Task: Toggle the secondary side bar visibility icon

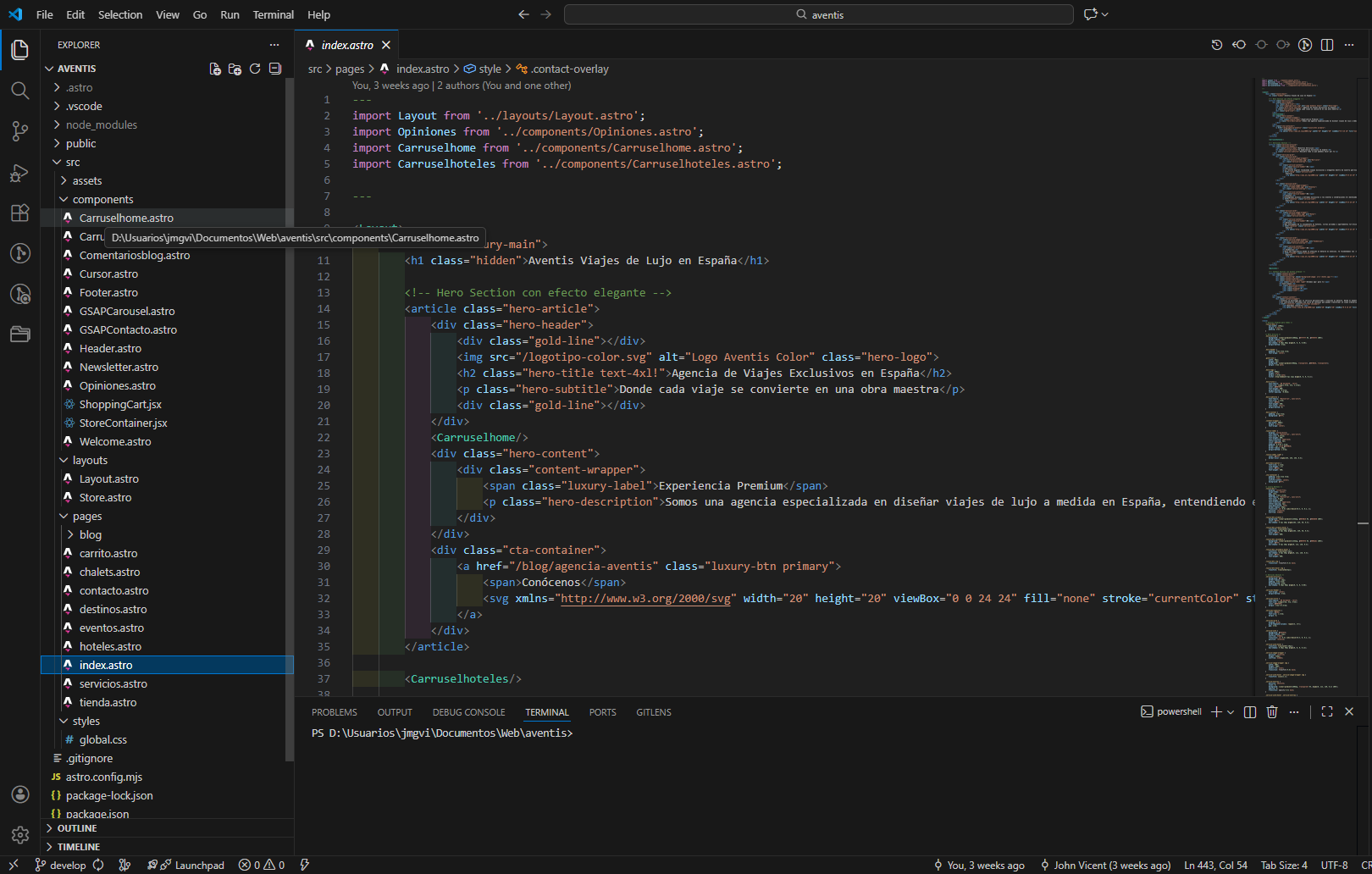Action: [x=1327, y=44]
